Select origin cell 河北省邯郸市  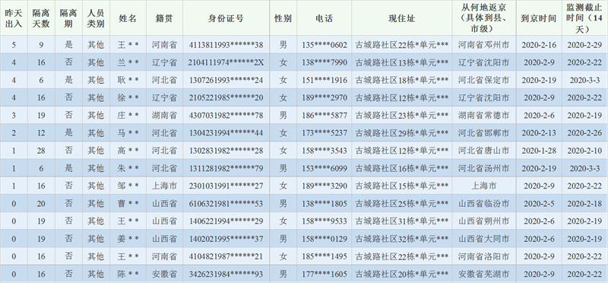coord(483,133)
